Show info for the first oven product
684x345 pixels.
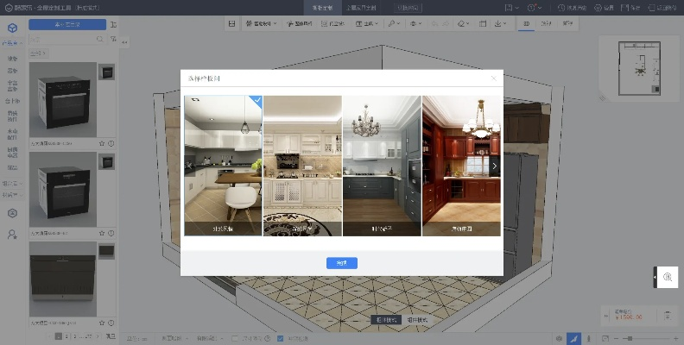coord(111,142)
